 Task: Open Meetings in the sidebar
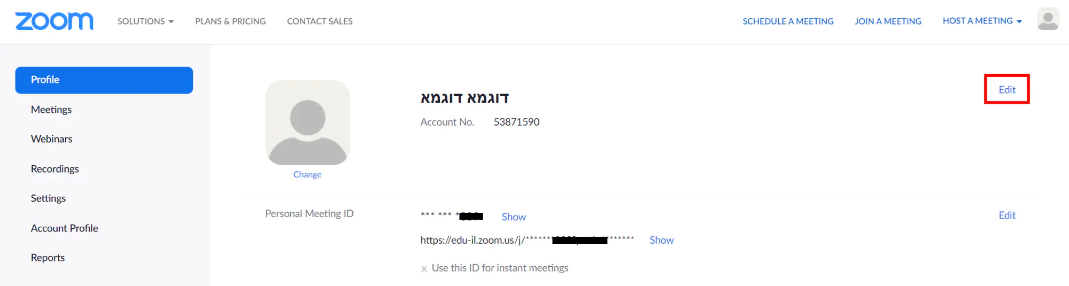point(51,110)
